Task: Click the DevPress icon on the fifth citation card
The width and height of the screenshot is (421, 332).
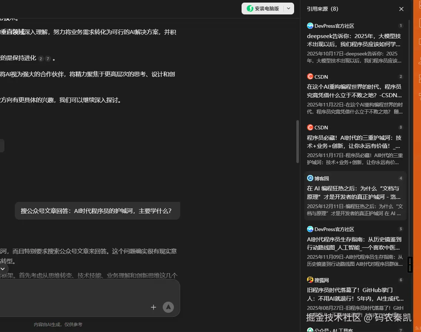Action: pos(310,229)
